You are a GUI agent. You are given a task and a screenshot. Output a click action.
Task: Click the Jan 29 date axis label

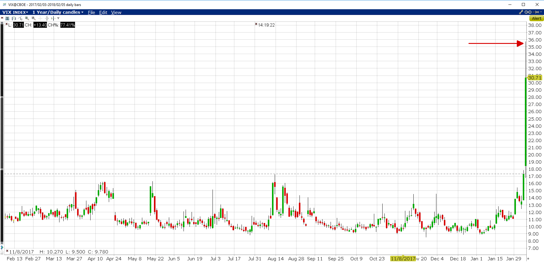(x=514, y=259)
